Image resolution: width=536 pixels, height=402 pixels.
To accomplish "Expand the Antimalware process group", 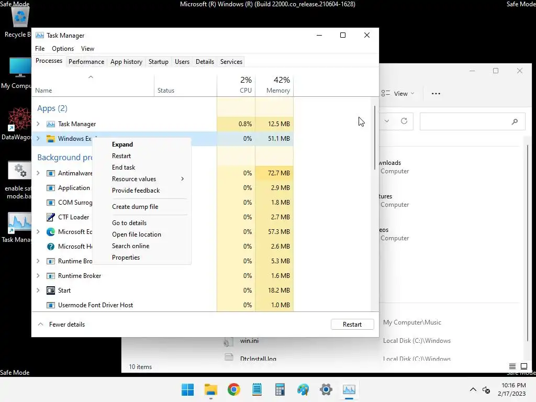I will (38, 173).
